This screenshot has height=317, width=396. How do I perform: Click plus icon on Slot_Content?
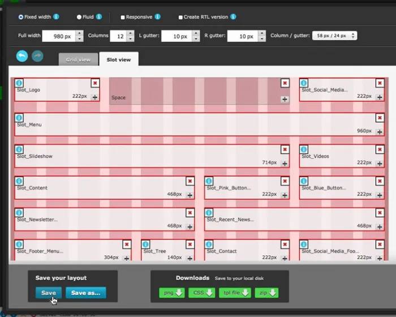click(x=190, y=195)
